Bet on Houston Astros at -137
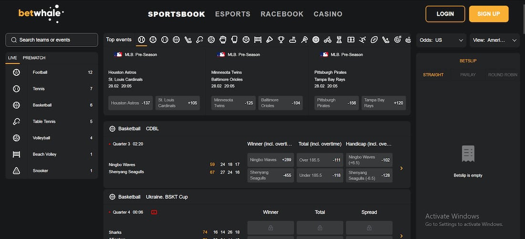525x239 pixels. pyautogui.click(x=131, y=103)
